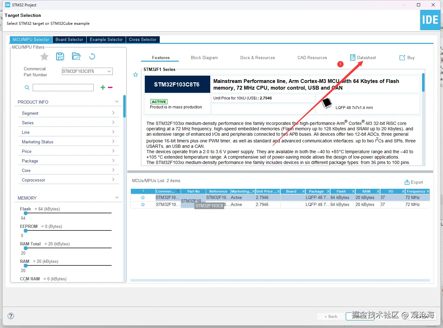Expand the Package filter
The height and width of the screenshot is (328, 443).
(69, 161)
